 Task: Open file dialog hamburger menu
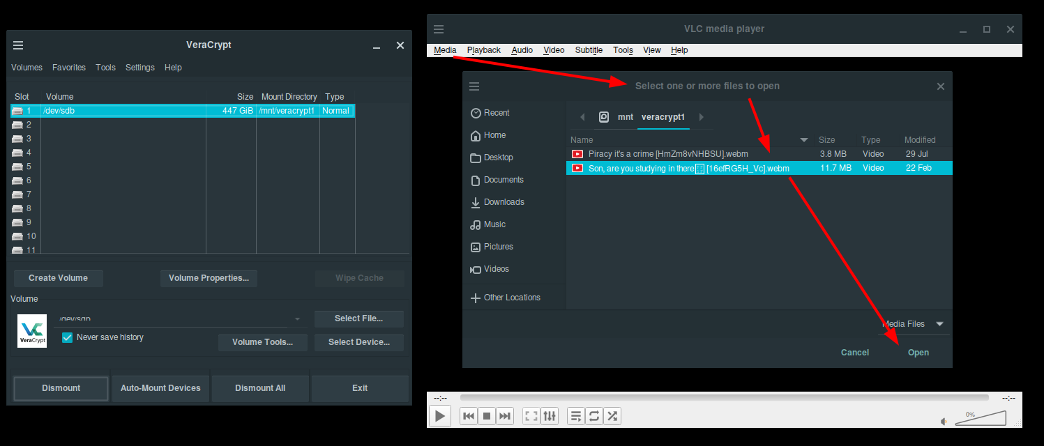[475, 86]
